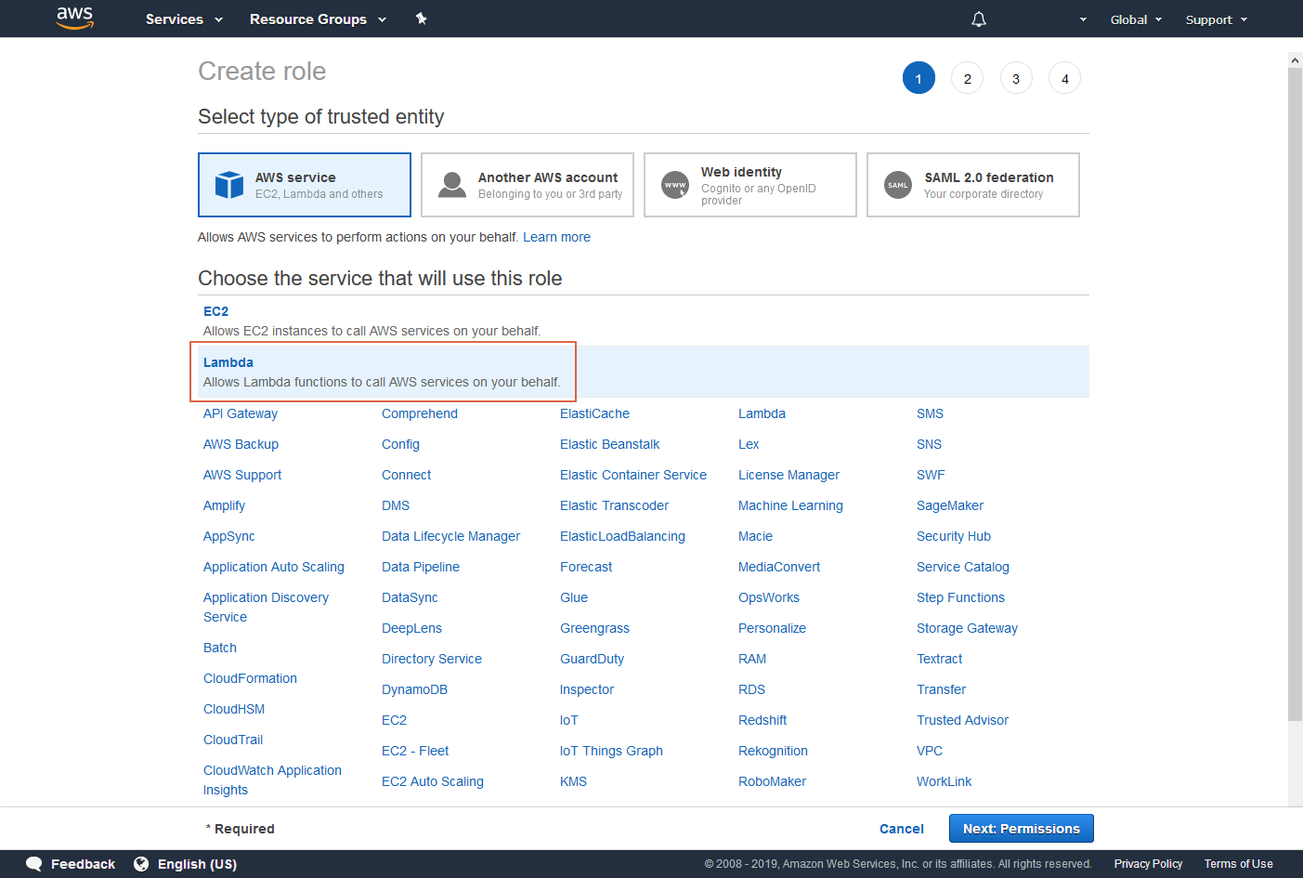This screenshot has height=878, width=1303.
Task: Click the AWS logo
Action: click(75, 18)
